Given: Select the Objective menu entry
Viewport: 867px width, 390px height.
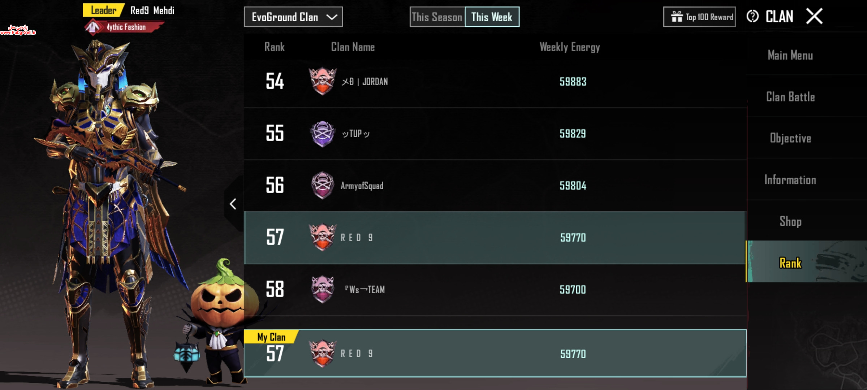Looking at the screenshot, I should 790,138.
